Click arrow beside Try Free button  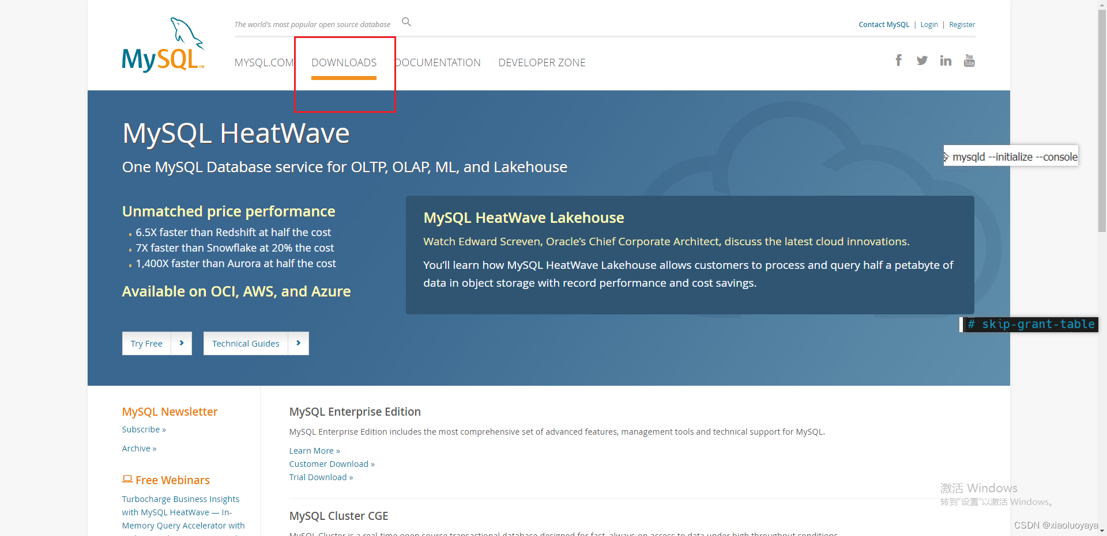coord(182,343)
